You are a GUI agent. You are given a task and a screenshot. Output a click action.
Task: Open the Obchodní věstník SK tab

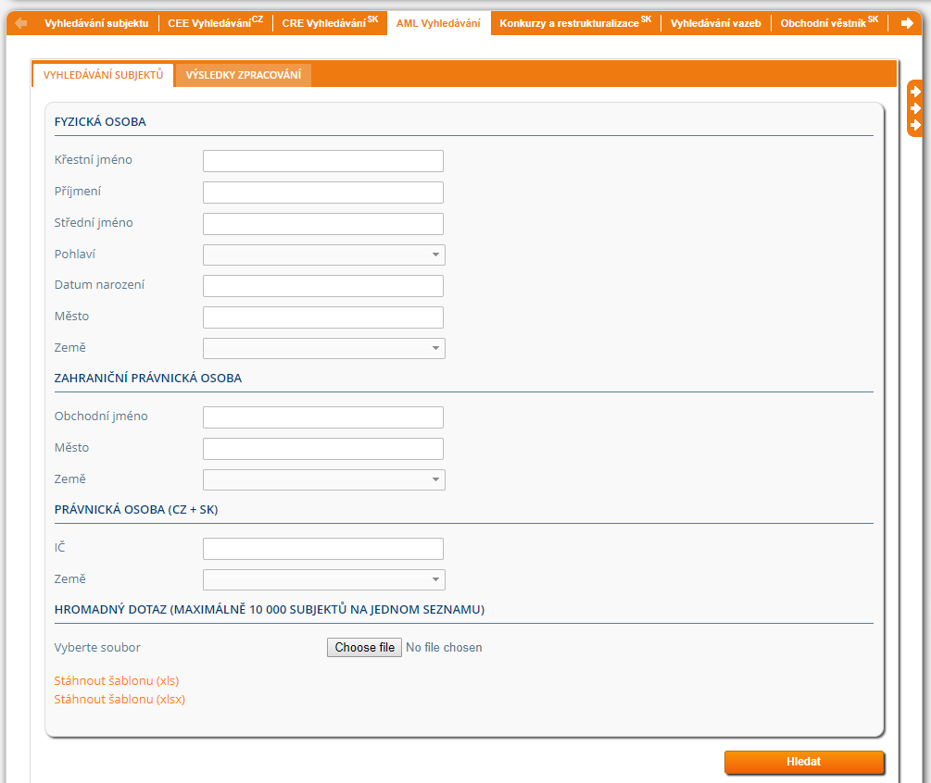[x=829, y=23]
